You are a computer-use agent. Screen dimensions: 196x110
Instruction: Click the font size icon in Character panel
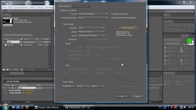pyautogui.click(x=165, y=48)
